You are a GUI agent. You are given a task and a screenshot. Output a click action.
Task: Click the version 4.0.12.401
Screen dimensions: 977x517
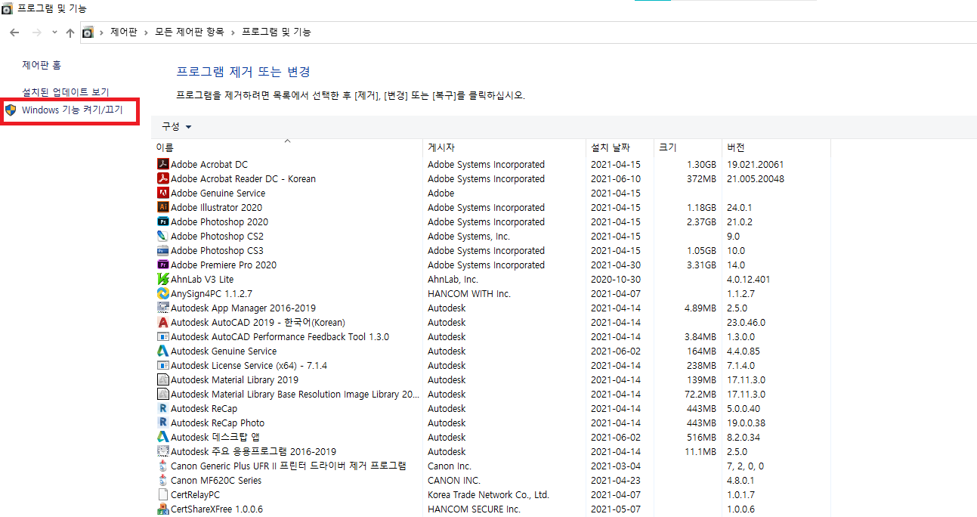(748, 279)
